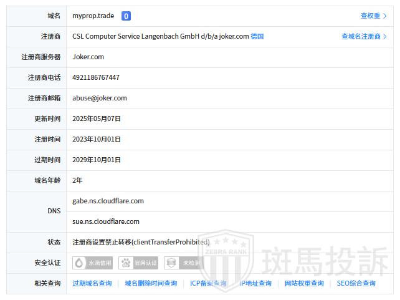
Task: Click the 官网认证 paw badge
Action: click(138, 263)
